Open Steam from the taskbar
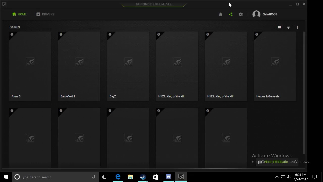The width and height of the screenshot is (323, 182). (x=143, y=177)
